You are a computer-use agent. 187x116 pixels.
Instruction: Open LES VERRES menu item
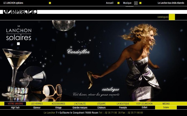[37, 103]
